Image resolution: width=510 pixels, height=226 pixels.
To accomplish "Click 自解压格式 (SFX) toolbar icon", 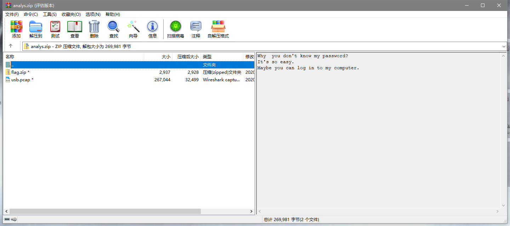I will [218, 27].
